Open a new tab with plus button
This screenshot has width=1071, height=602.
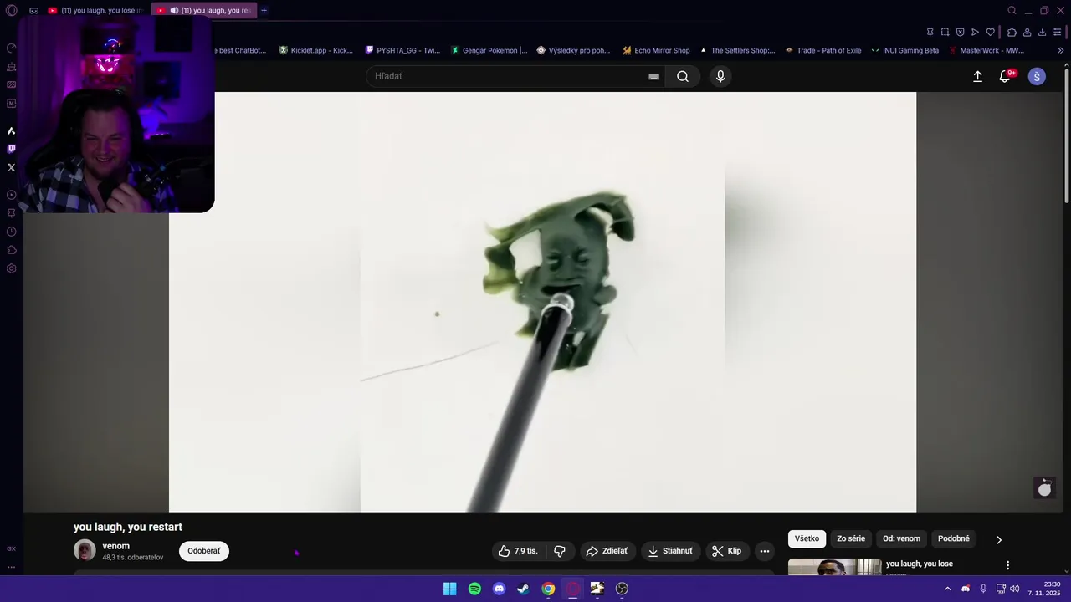pos(264,10)
